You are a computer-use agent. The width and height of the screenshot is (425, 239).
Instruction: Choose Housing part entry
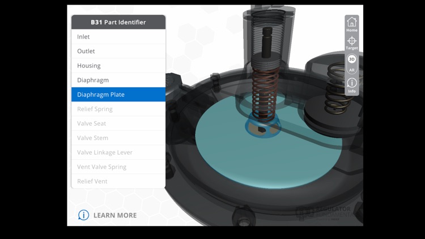coord(118,66)
